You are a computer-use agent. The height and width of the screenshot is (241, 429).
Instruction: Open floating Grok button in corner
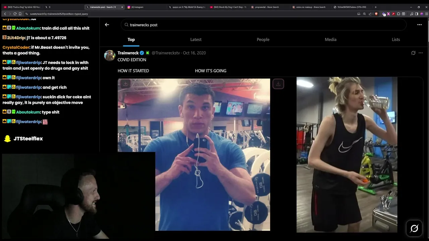click(x=414, y=228)
